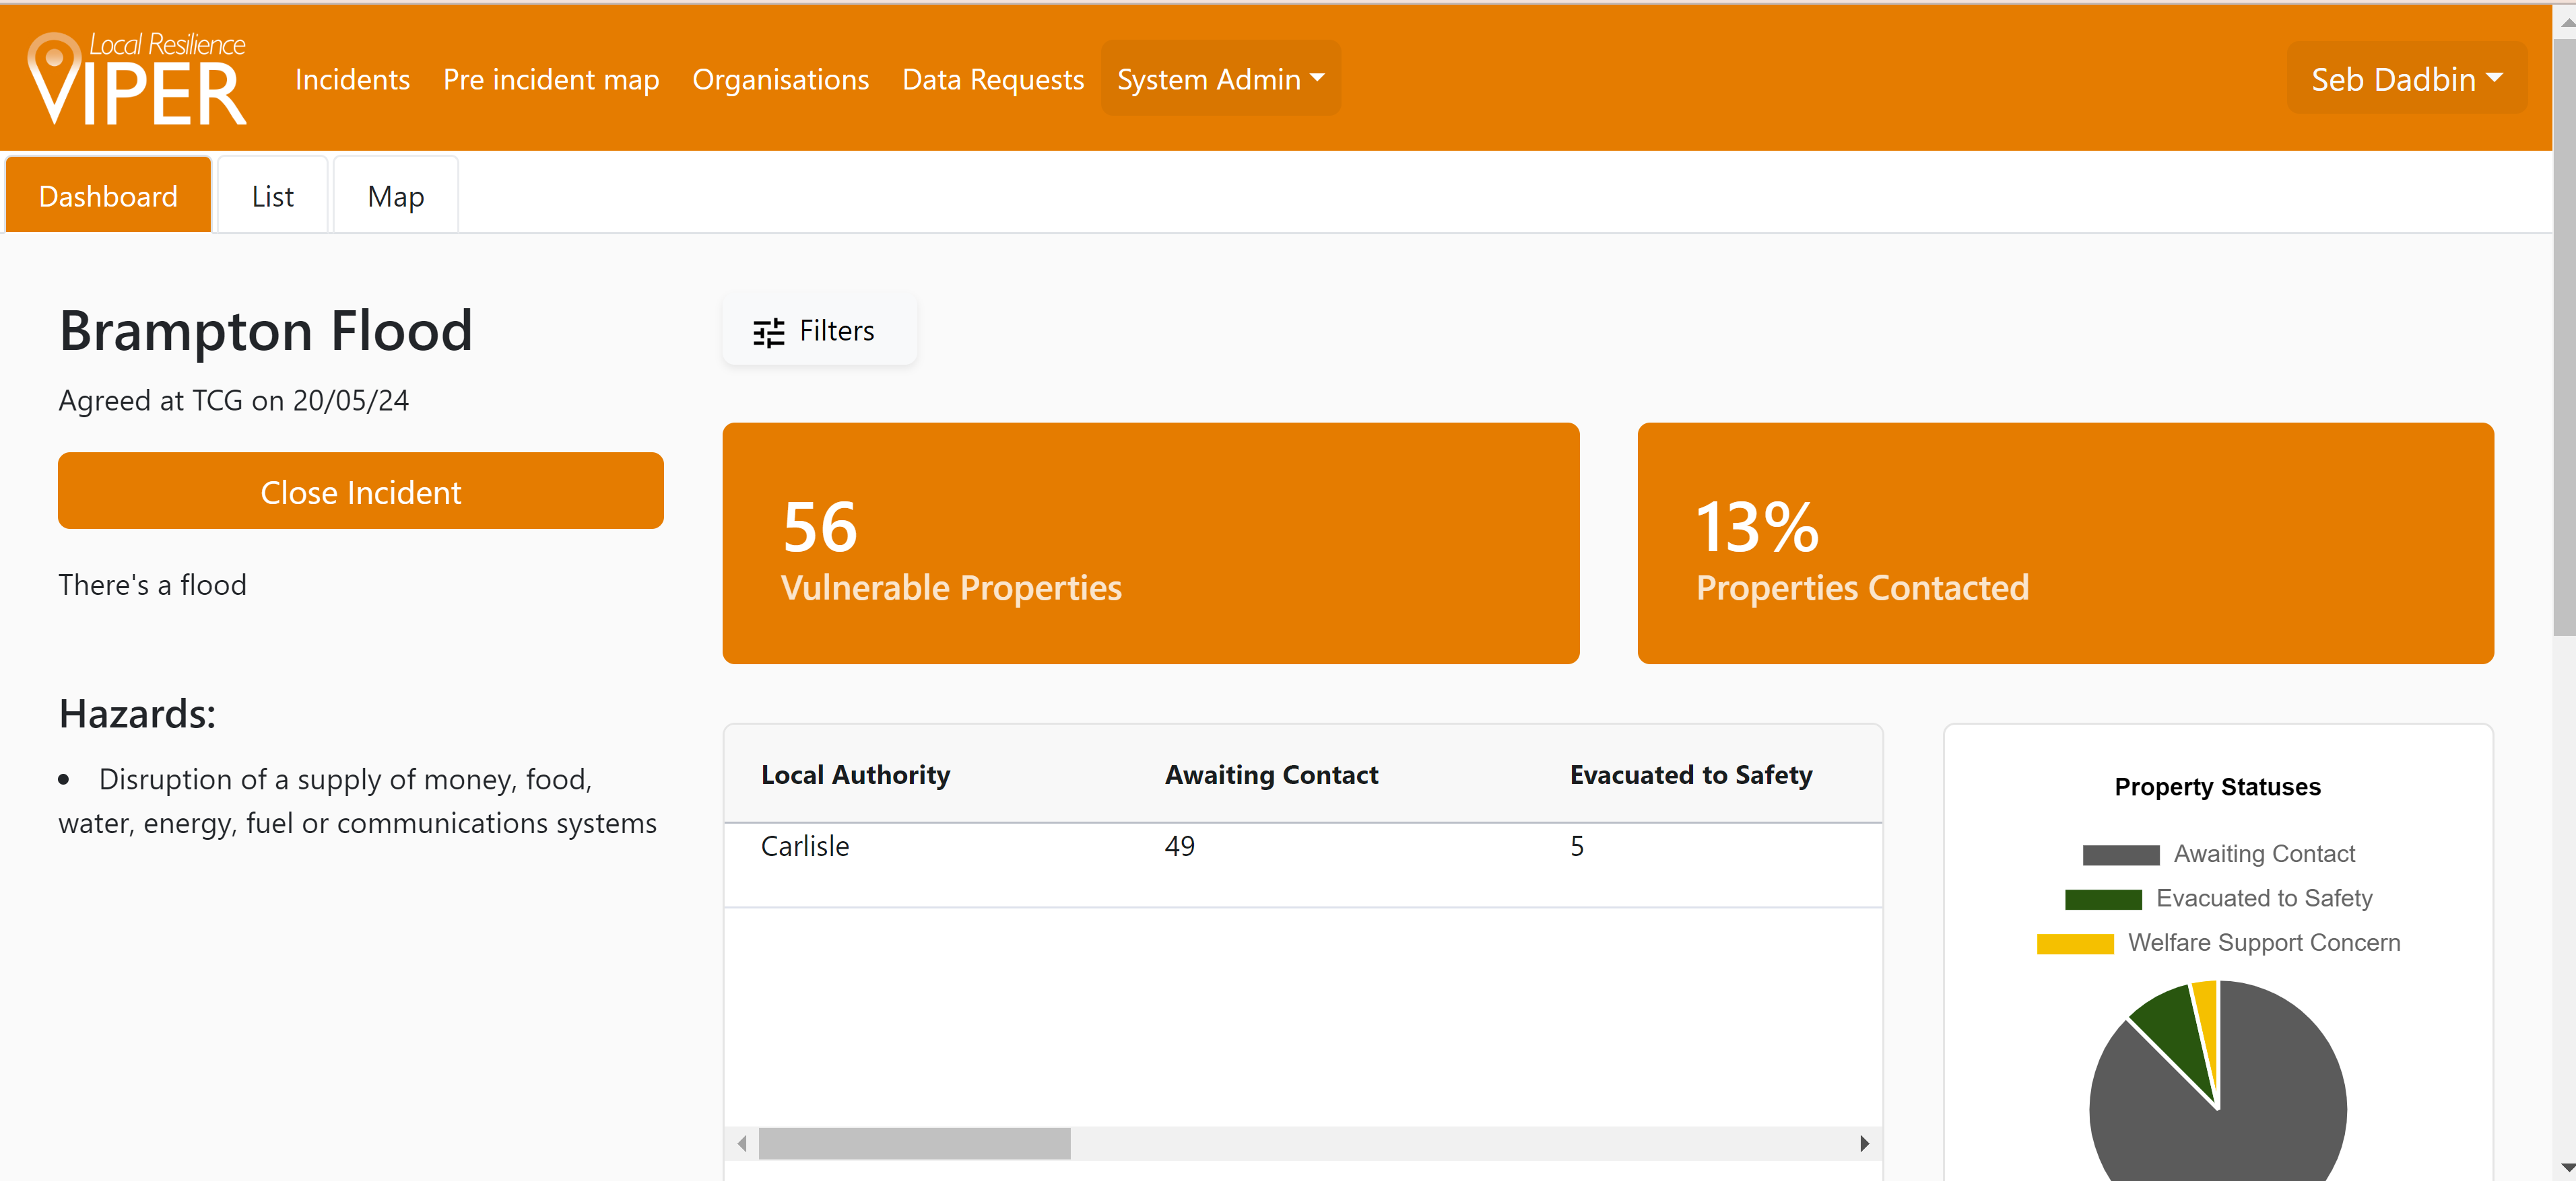Expand the System Admin dropdown

point(1220,79)
